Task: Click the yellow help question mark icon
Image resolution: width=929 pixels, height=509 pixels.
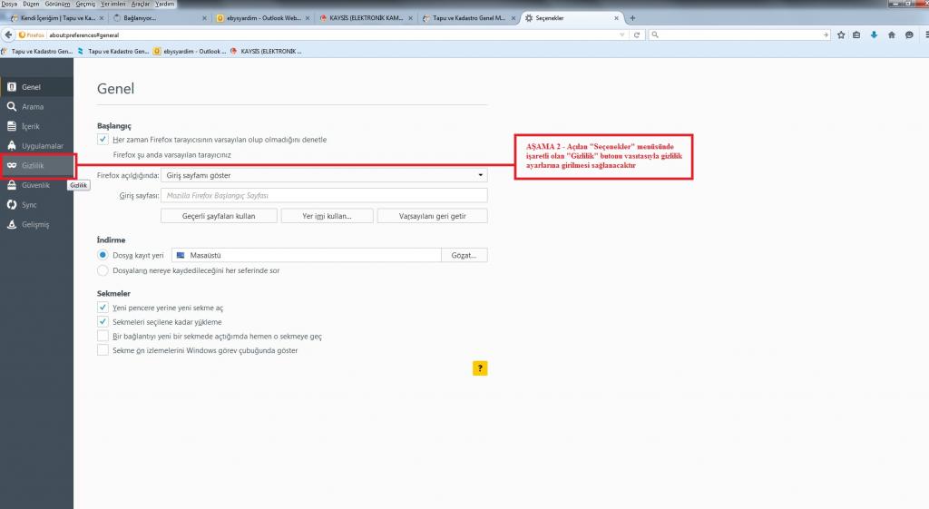Action: click(480, 367)
